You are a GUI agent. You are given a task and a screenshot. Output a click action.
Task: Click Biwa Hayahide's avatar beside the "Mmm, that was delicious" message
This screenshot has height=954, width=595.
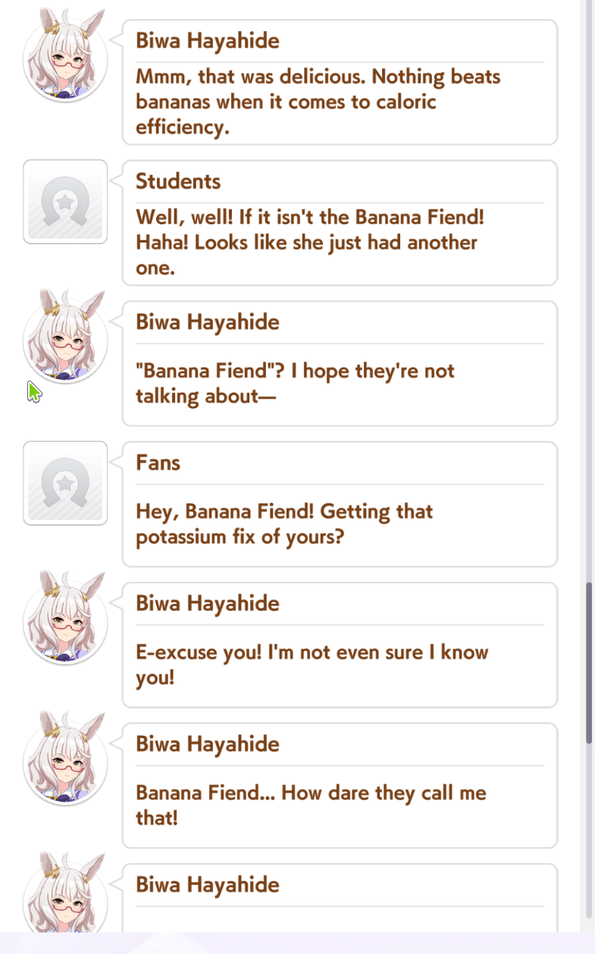[65, 60]
